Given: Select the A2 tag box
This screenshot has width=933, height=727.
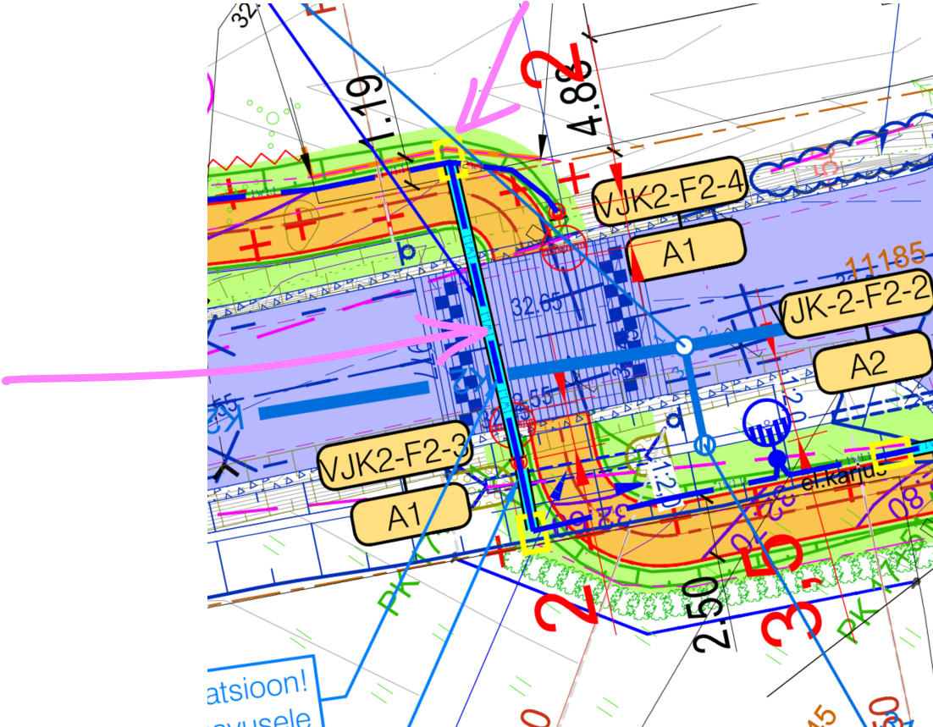Looking at the screenshot, I should (870, 366).
